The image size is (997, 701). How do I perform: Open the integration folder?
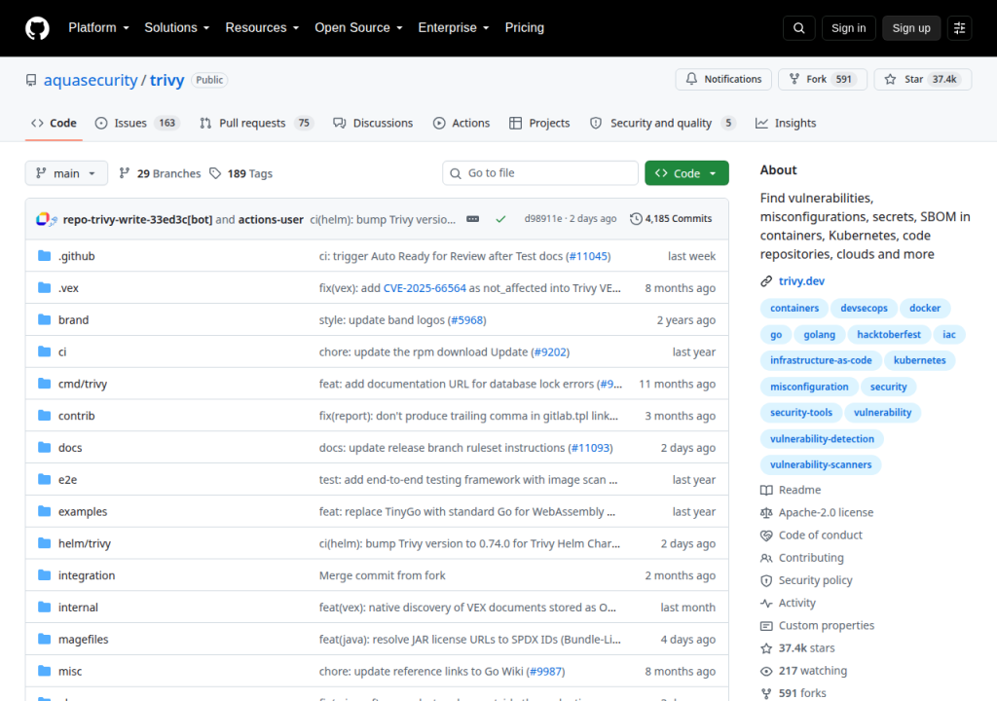pyautogui.click(x=87, y=575)
